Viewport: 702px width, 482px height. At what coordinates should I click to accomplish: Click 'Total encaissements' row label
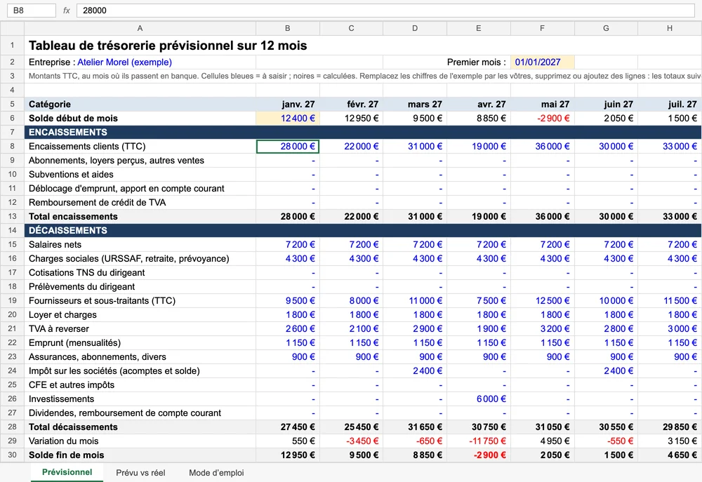(x=74, y=217)
